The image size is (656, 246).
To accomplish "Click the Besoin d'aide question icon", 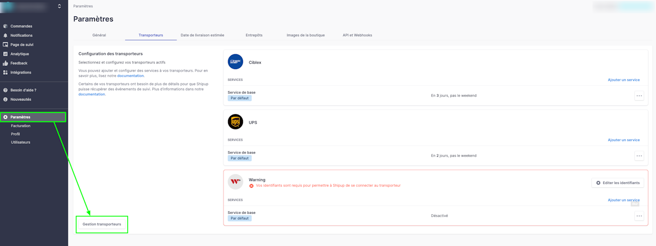I will click(6, 90).
